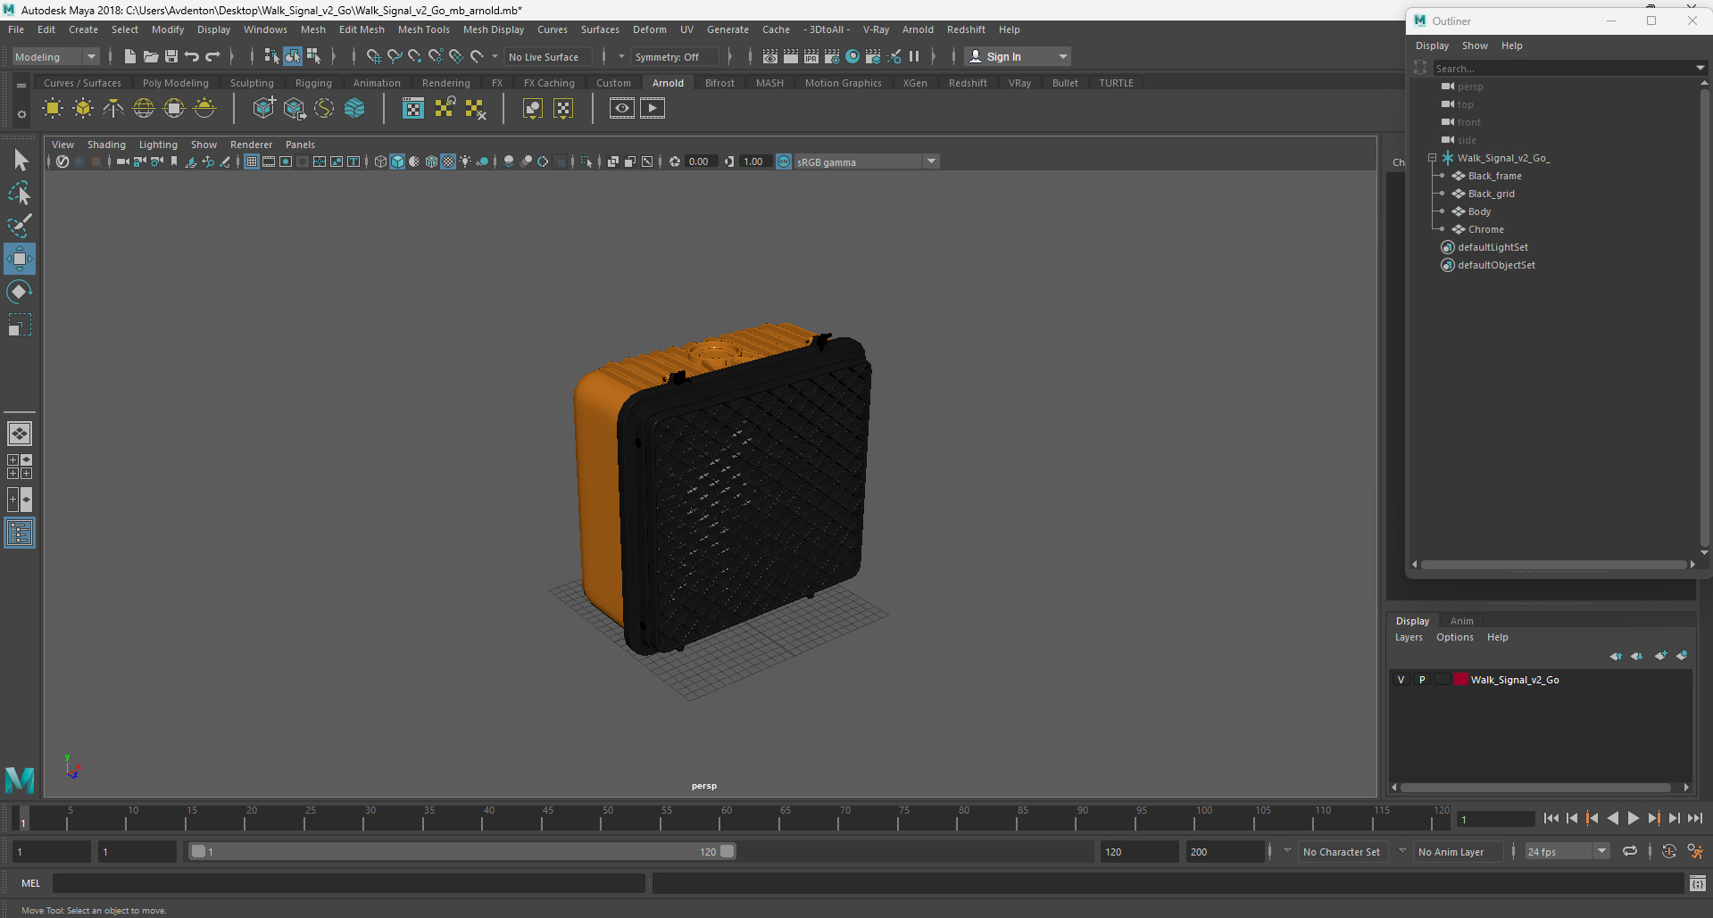Click the Undo arrow icon
The image size is (1713, 918).
coord(192,56)
